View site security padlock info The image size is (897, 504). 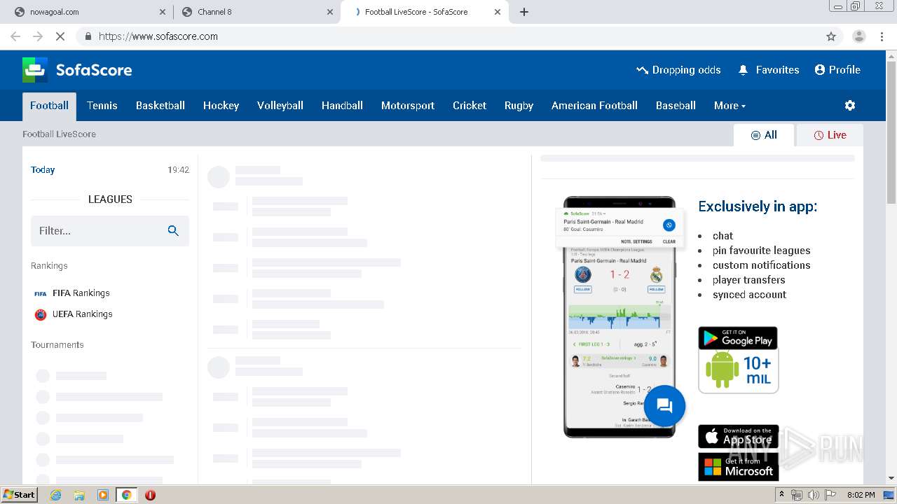click(88, 36)
